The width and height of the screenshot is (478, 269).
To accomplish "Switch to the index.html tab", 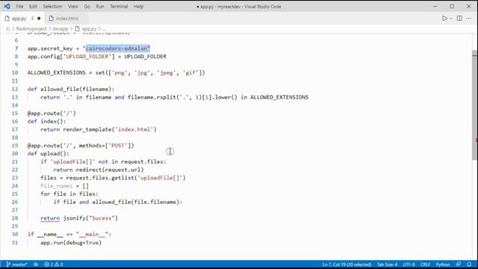I will pyautogui.click(x=66, y=19).
